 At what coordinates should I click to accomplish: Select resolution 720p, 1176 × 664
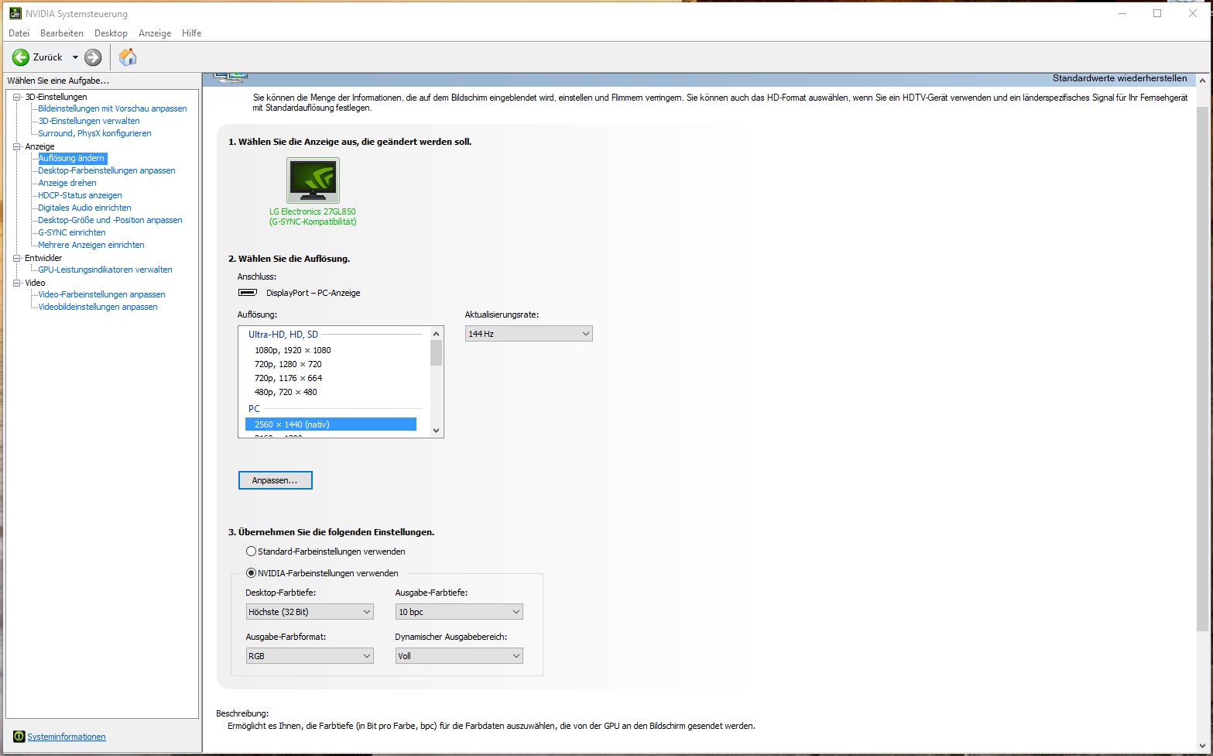pos(288,378)
